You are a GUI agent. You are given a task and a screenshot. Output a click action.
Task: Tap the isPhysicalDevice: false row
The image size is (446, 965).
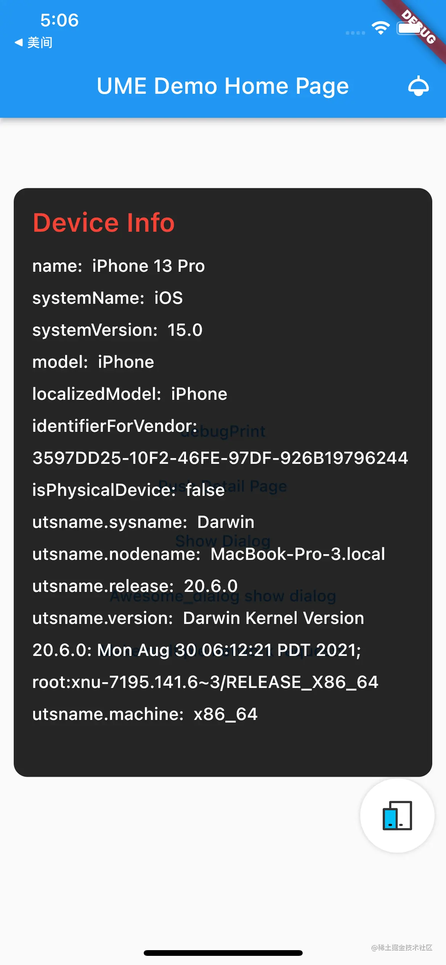click(128, 490)
